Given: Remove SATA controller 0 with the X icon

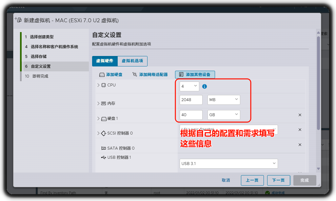Looking at the screenshot, I should coord(300,145).
